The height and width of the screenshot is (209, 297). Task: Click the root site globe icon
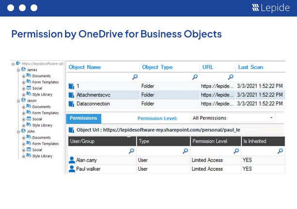[18, 63]
